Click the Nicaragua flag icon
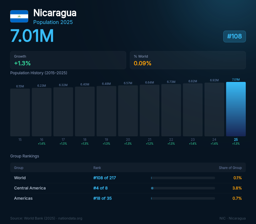This screenshot has height=224, width=256. [19, 16]
